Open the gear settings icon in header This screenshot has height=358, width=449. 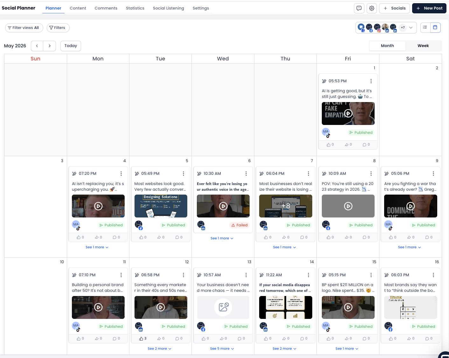[x=372, y=8]
